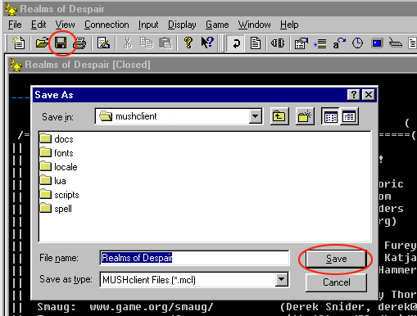Select the docs folder

(x=57, y=139)
